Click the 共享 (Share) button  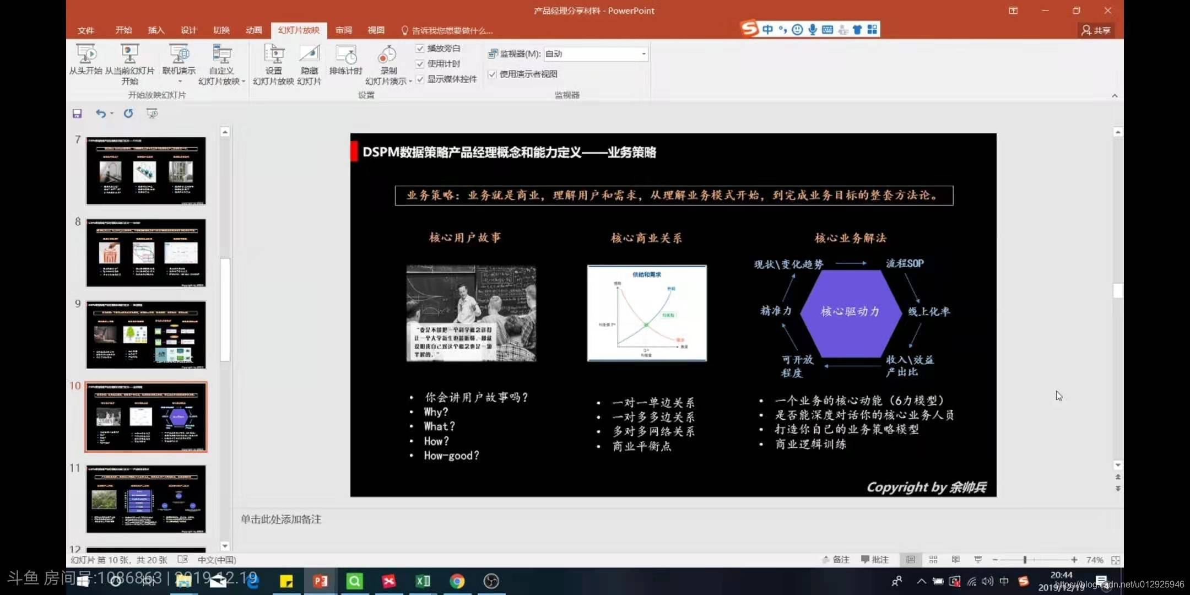point(1096,30)
